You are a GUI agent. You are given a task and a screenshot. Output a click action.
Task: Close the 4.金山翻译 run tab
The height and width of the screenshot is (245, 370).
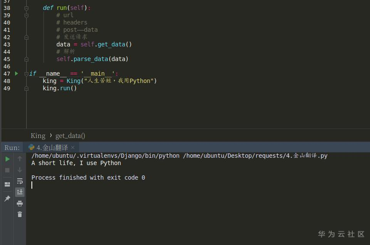[73, 147]
